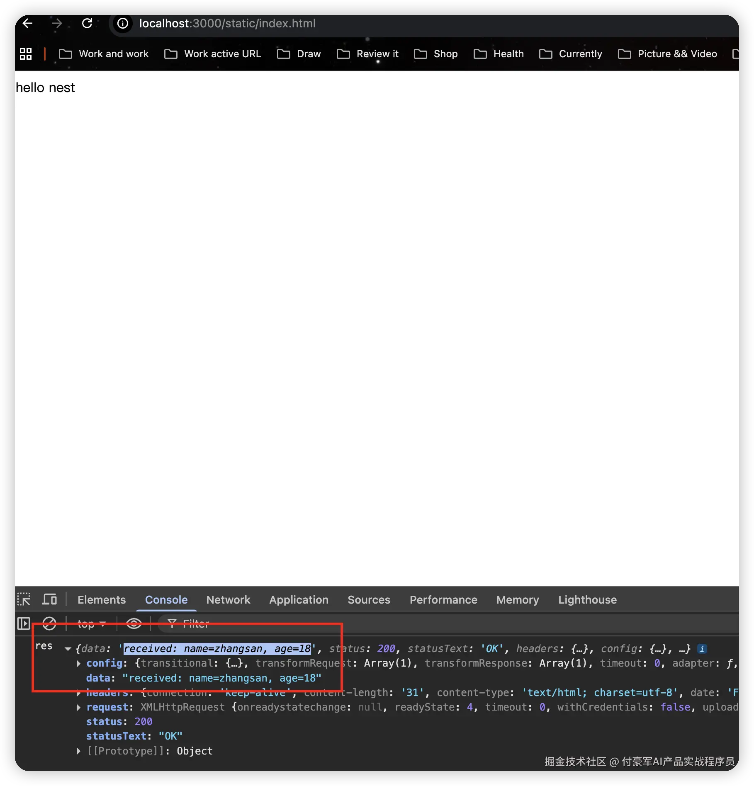Collapse the logged res object
Image resolution: width=754 pixels, height=786 pixels.
tap(68, 649)
